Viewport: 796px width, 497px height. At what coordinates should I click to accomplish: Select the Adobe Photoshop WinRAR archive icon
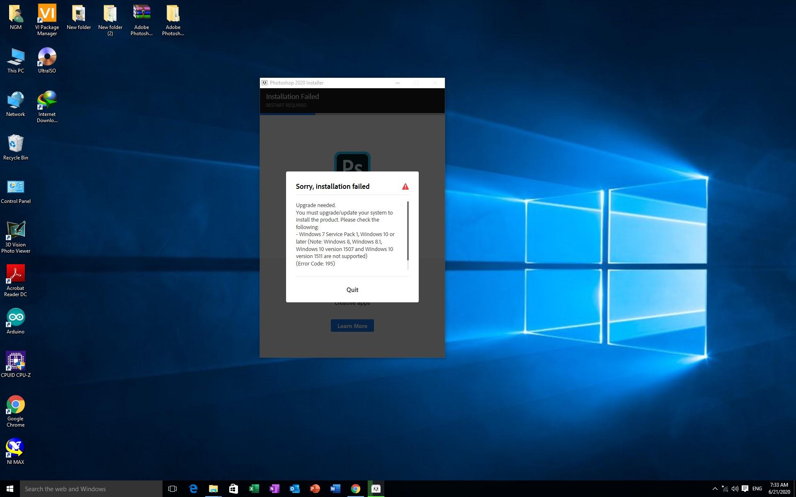(141, 20)
